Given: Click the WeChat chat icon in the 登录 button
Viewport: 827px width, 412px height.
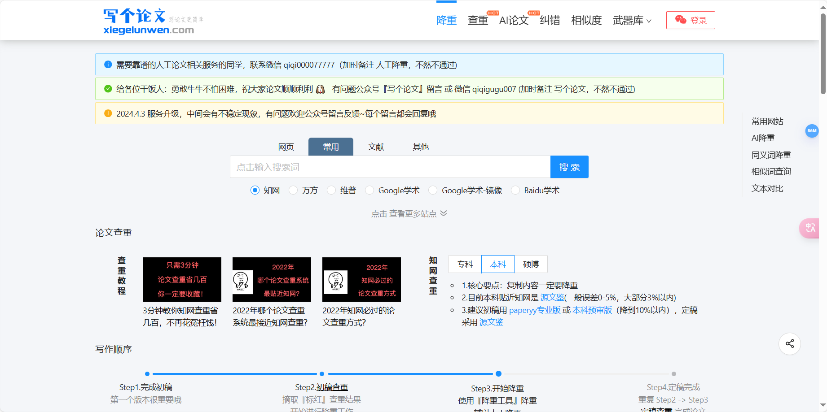Looking at the screenshot, I should [680, 20].
